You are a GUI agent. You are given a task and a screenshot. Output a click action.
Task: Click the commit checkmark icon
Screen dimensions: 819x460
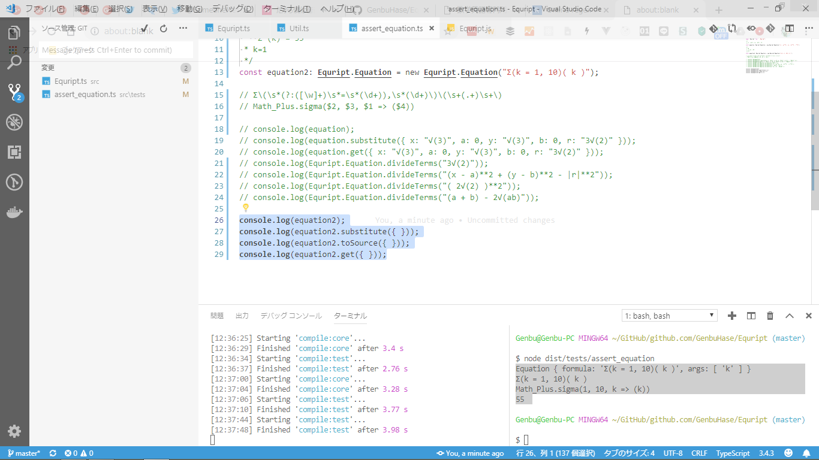click(144, 28)
